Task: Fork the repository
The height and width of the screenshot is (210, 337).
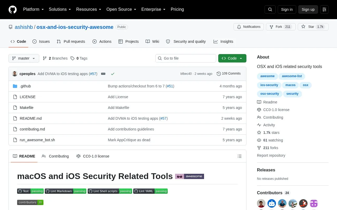Action: 281,27
